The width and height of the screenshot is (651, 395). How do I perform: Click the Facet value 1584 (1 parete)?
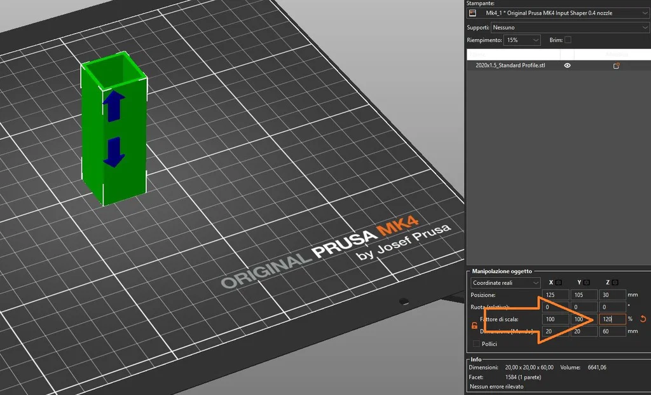pos(523,377)
